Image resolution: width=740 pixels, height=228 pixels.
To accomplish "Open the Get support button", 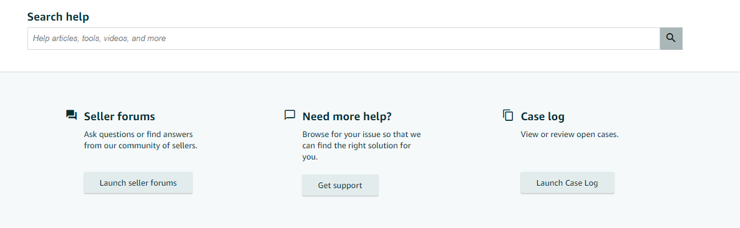I will [x=340, y=185].
